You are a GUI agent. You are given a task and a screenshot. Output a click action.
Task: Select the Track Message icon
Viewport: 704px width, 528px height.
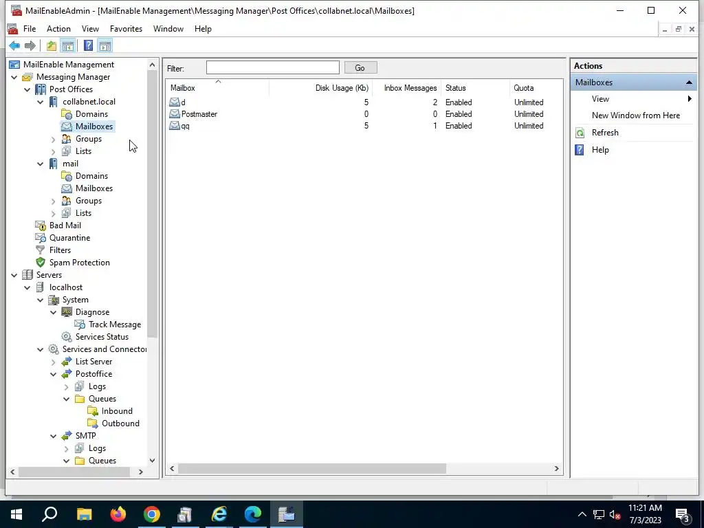(80, 324)
